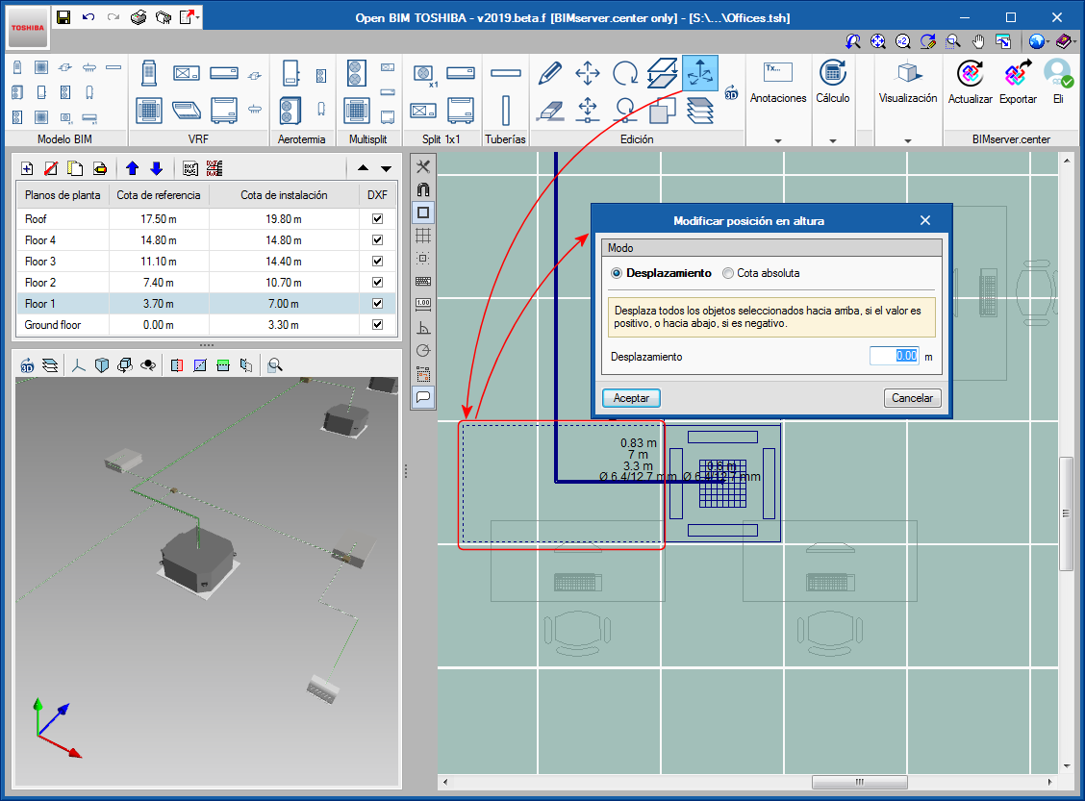Click the scroll-right arrow in plan view

click(x=1049, y=783)
